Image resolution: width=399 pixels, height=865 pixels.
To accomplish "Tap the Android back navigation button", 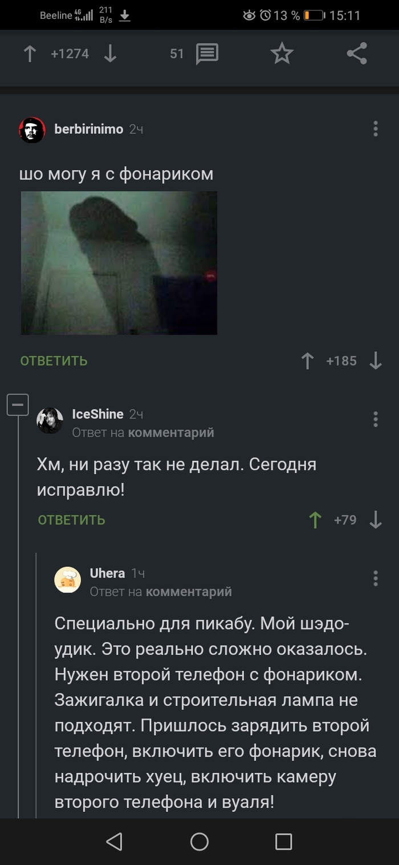I will point(115,842).
